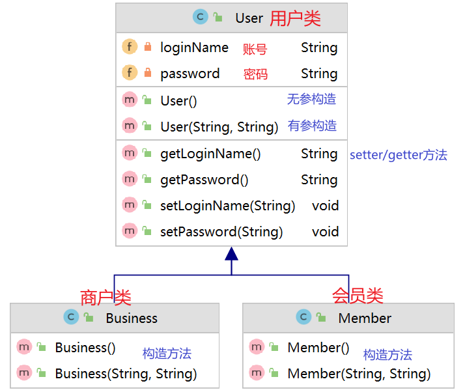
Task: Click the class icon beside Business title
Action: (x=71, y=318)
